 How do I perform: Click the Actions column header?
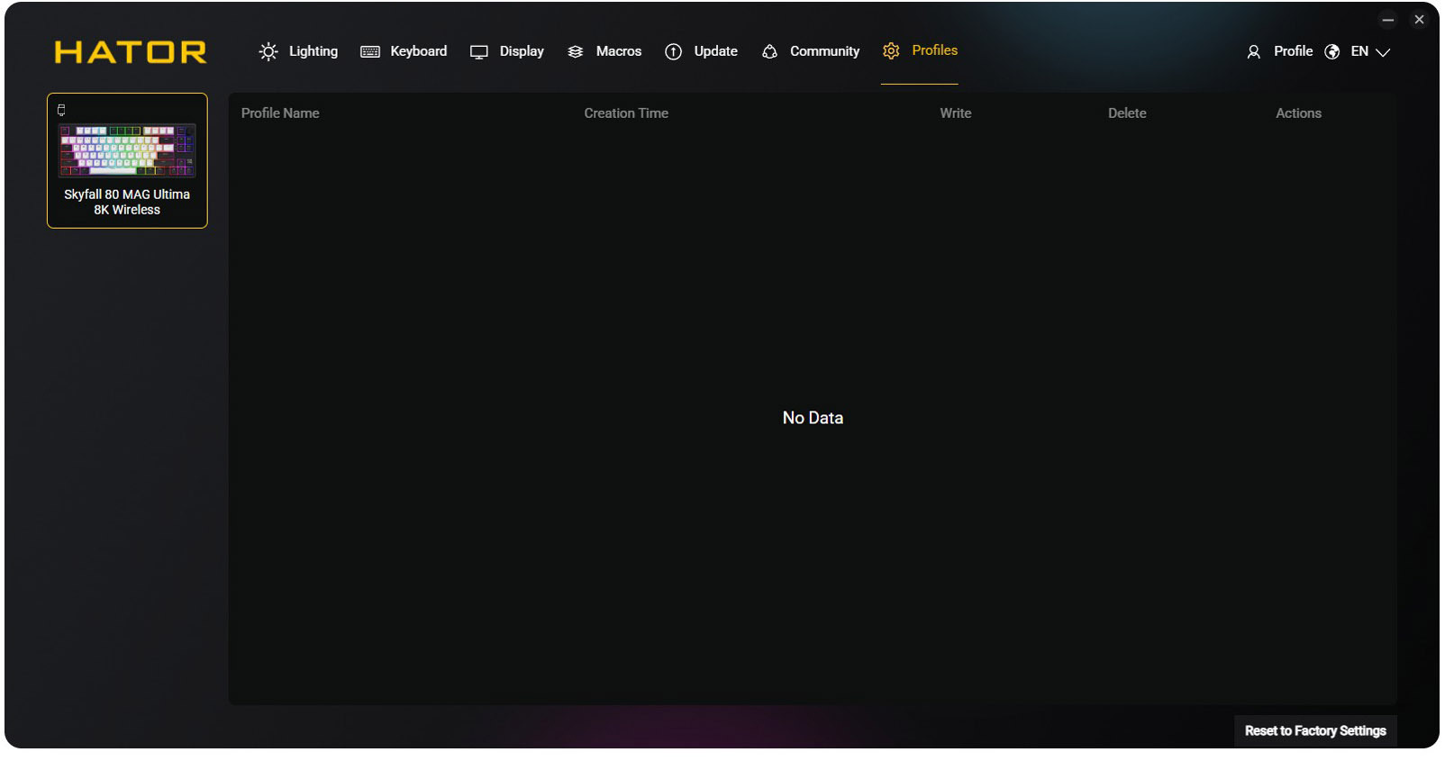[x=1298, y=113]
